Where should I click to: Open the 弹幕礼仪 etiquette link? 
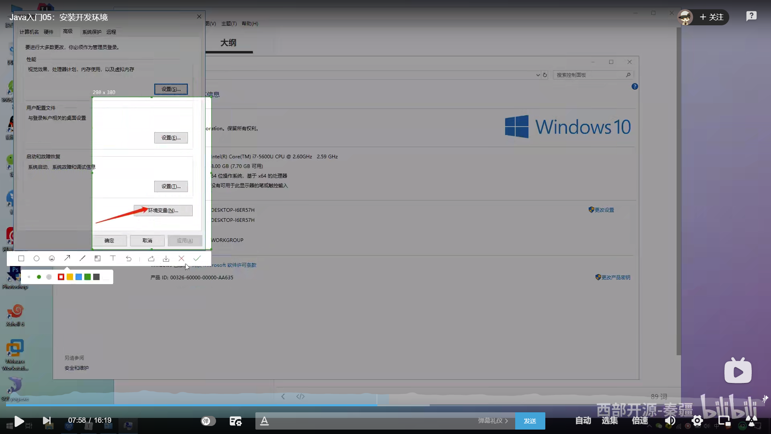[x=493, y=421]
